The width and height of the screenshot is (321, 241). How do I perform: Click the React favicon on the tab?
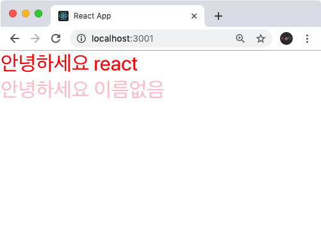[63, 16]
